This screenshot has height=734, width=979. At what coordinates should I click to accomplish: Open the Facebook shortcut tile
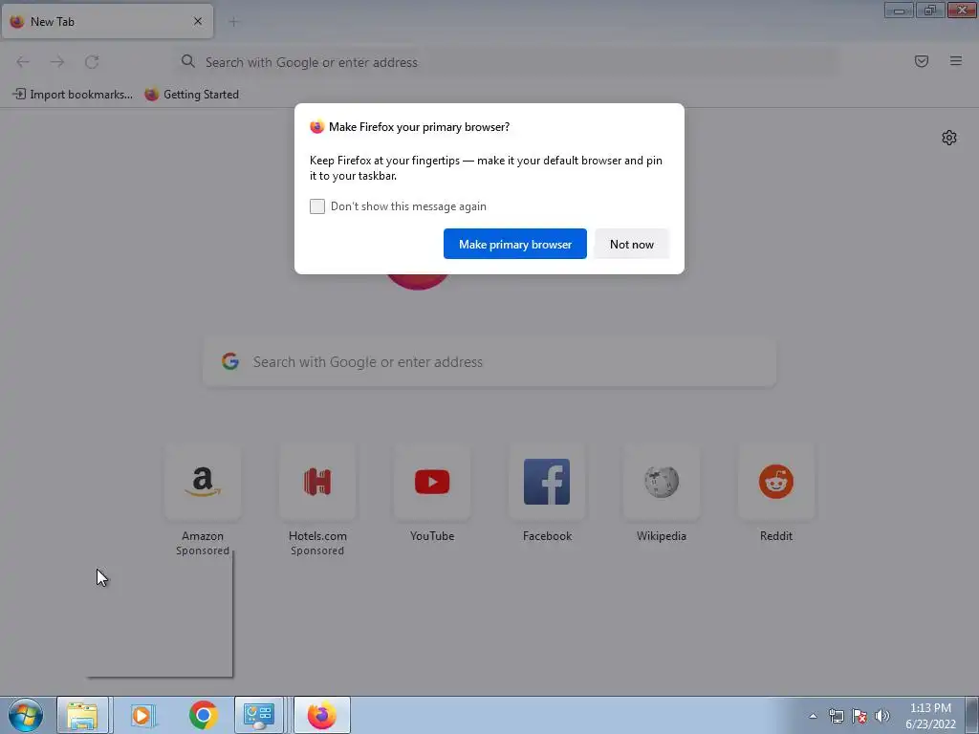click(547, 482)
